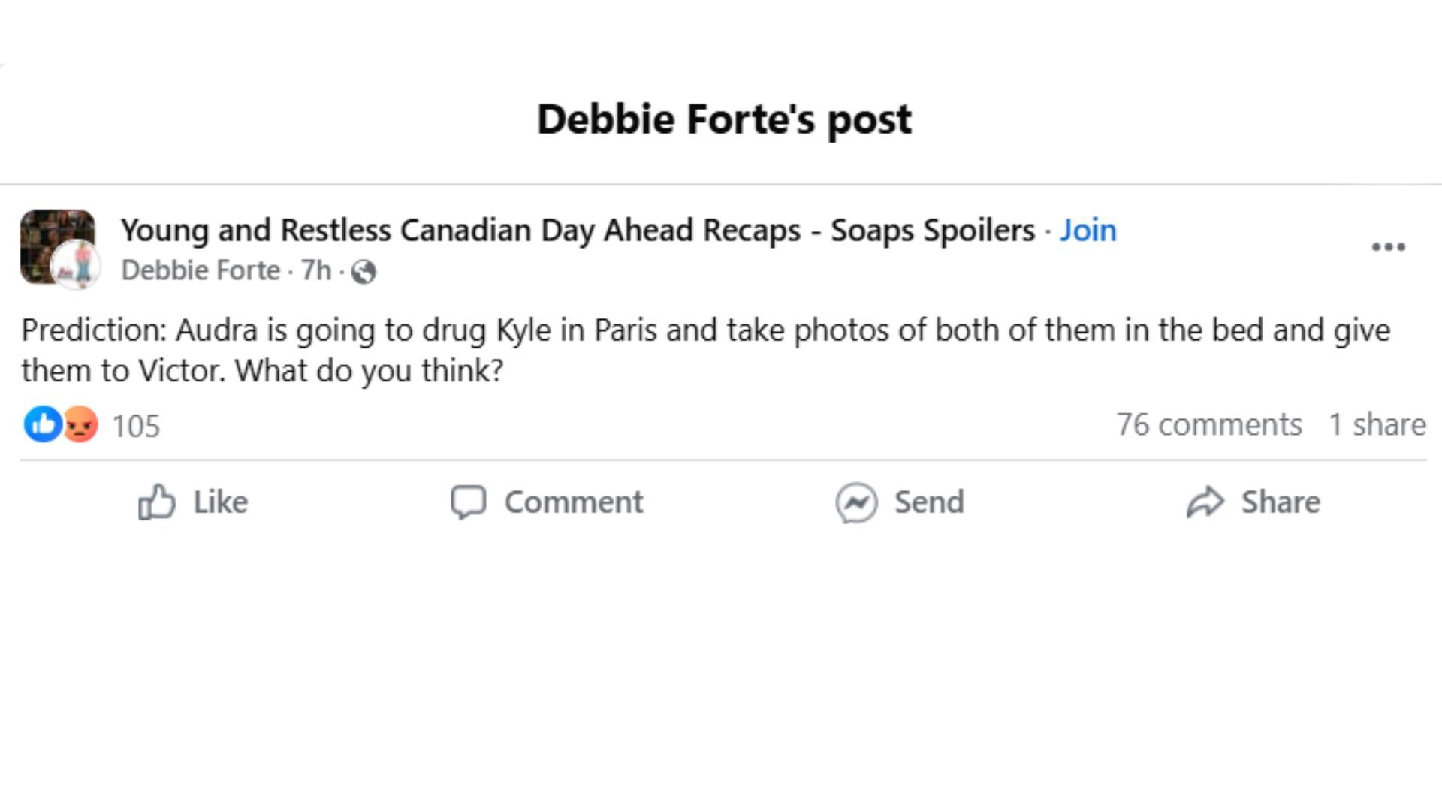Click the angry face reaction emoji
This screenshot has width=1442, height=811.
tap(80, 424)
